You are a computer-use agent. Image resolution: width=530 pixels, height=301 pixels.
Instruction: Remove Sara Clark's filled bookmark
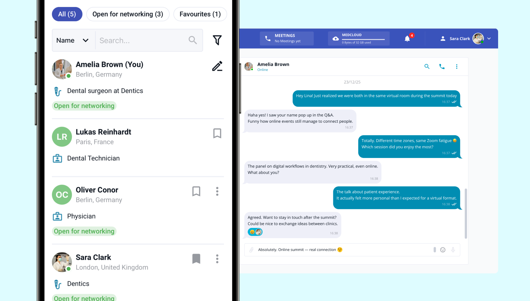196,259
